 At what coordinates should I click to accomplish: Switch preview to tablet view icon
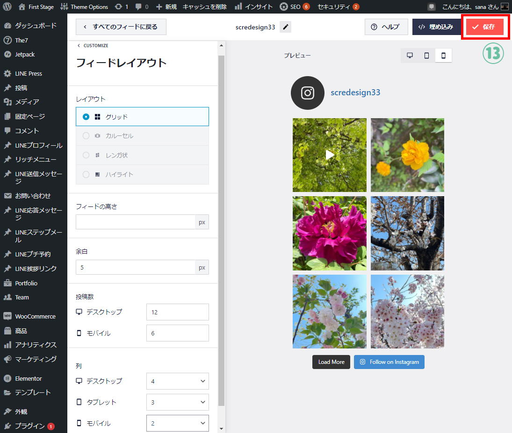coord(426,56)
